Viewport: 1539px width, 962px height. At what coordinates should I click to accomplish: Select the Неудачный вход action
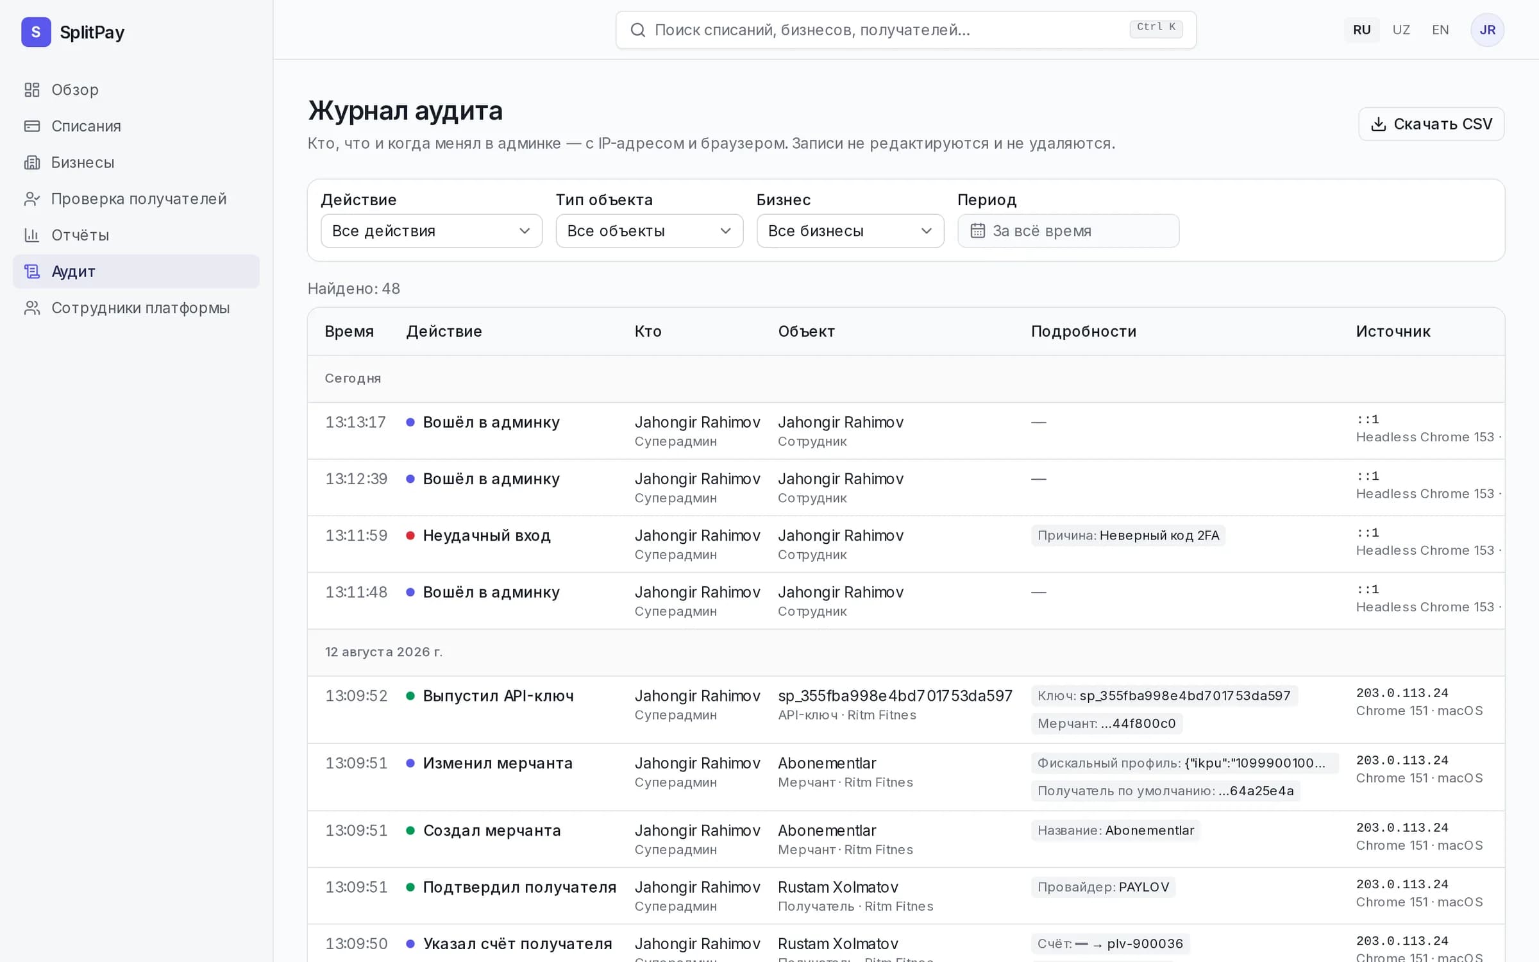(487, 536)
